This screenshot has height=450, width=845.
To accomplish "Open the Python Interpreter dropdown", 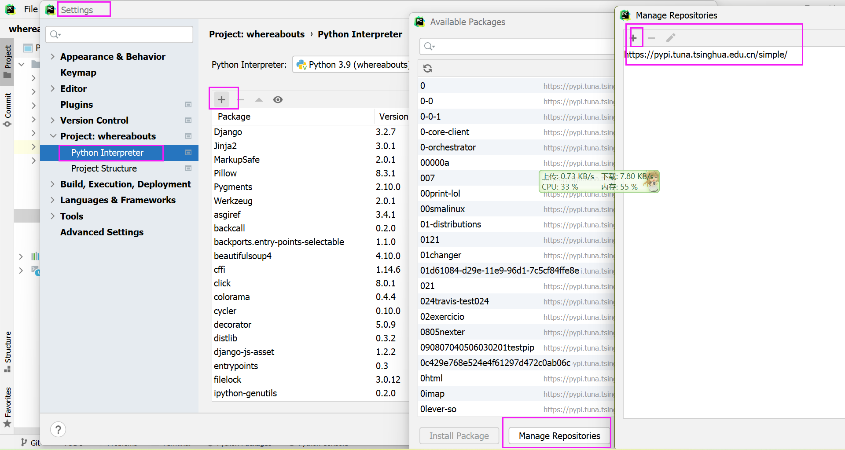I will pyautogui.click(x=352, y=65).
